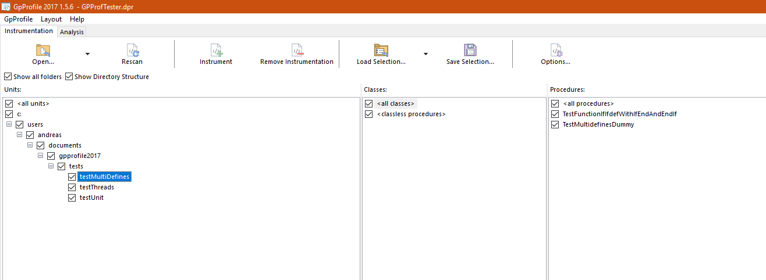This screenshot has width=766, height=280.
Task: Collapse the gpprofile2017 tree node
Action: [40, 156]
